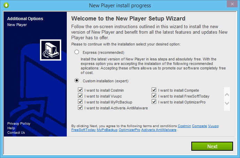Open the Contact Us link
Viewport: 240px width, 158px height.
point(16,133)
